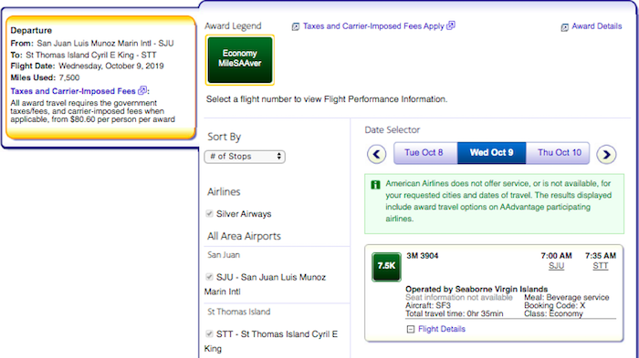Select the Thu Oct 10 date tab
Viewport: 639px width, 358px height.
559,152
